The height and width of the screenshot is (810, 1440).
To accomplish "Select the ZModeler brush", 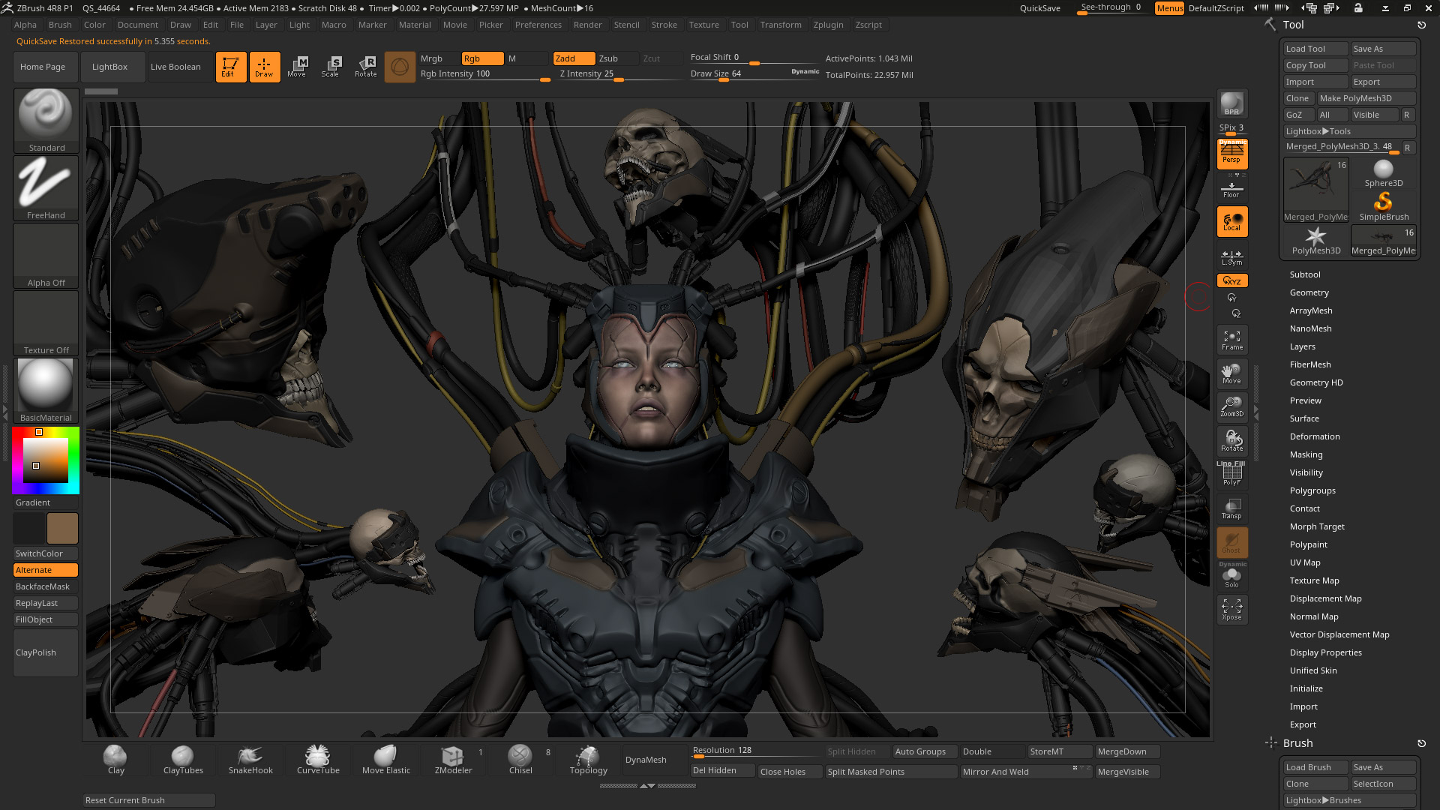I will click(453, 760).
